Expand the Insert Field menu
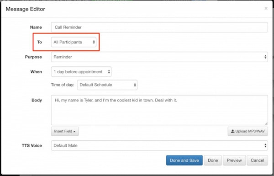Image resolution: width=274 pixels, height=176 pixels. coord(65,131)
